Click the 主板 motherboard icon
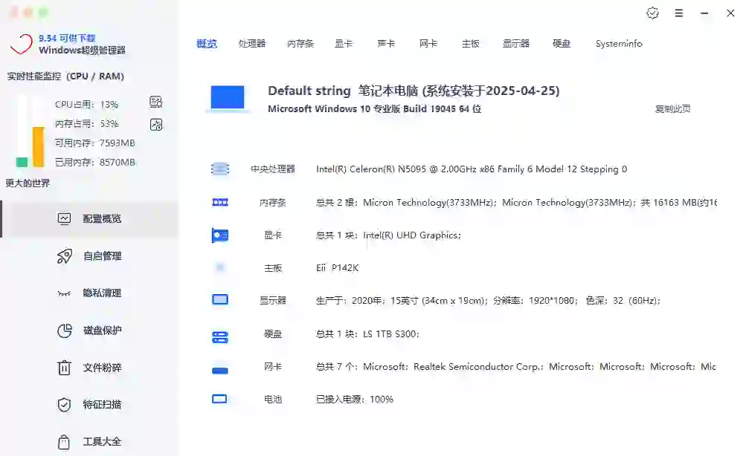The width and height of the screenshot is (743, 456). coord(220,268)
